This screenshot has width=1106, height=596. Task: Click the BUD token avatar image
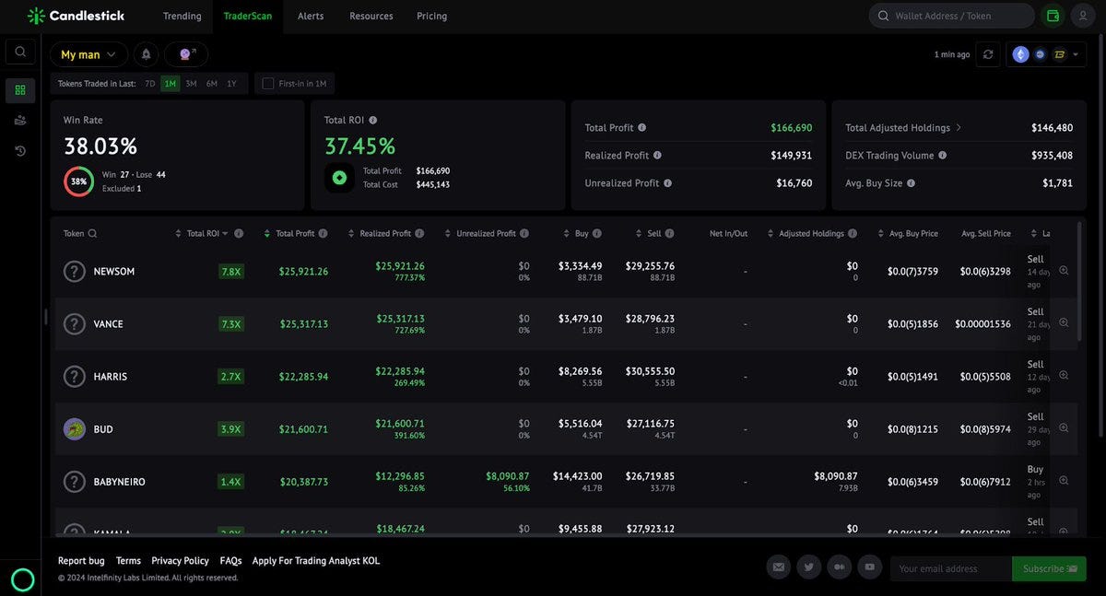74,429
